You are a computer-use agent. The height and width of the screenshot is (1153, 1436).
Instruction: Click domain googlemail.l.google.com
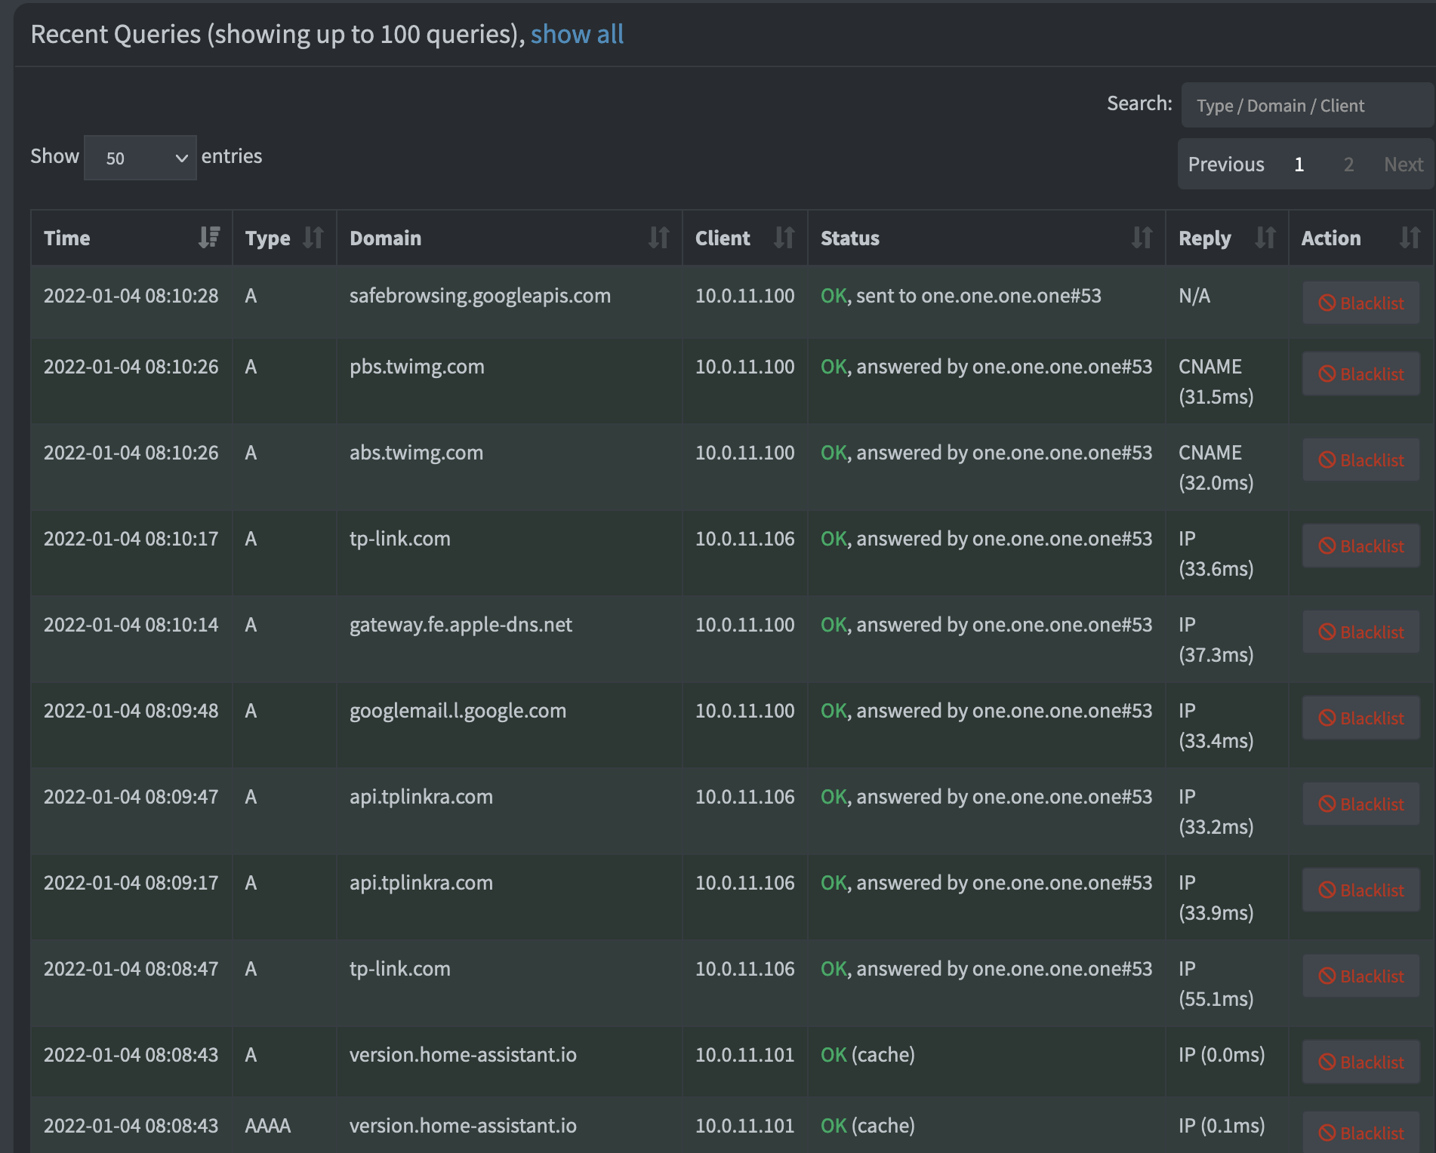458,711
